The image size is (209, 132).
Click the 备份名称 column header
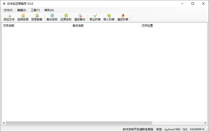[106, 25]
